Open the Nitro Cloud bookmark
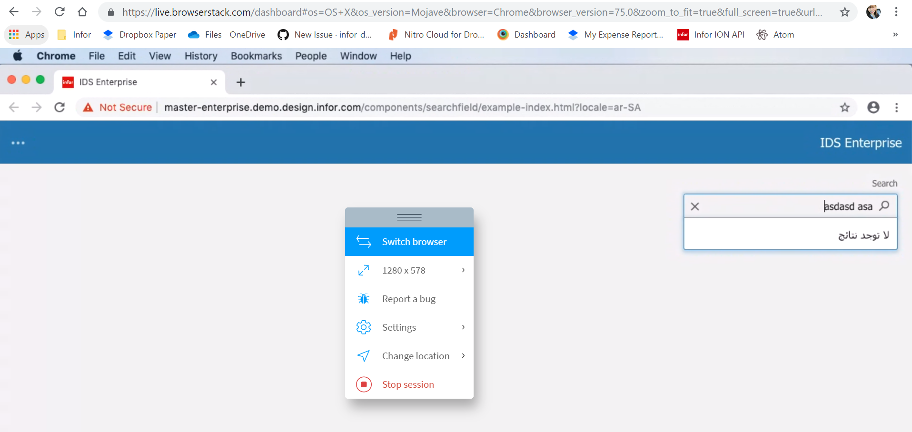 pos(436,35)
